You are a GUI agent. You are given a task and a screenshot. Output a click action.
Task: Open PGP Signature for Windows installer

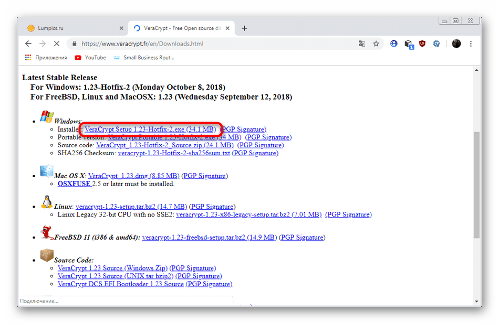point(243,129)
